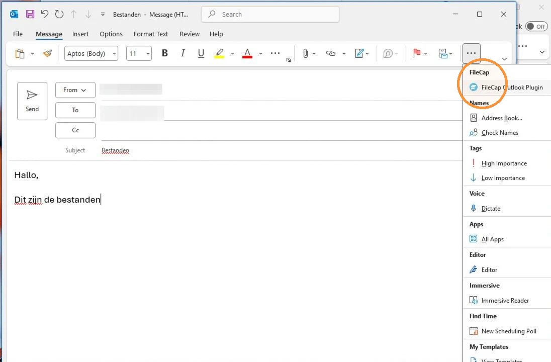Click the To button
The height and width of the screenshot is (362, 551).
pos(75,110)
